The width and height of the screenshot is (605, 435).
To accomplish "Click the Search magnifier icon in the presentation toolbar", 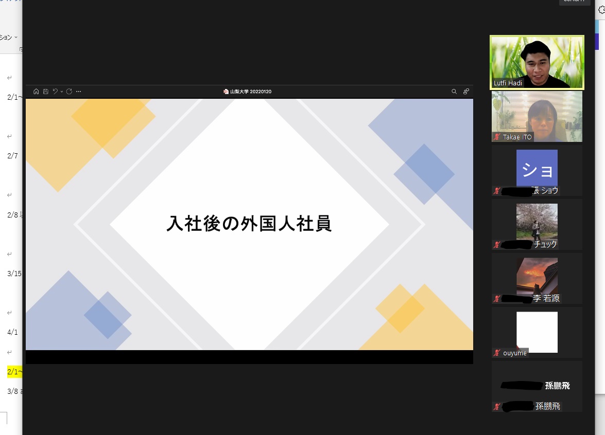I will pyautogui.click(x=454, y=92).
